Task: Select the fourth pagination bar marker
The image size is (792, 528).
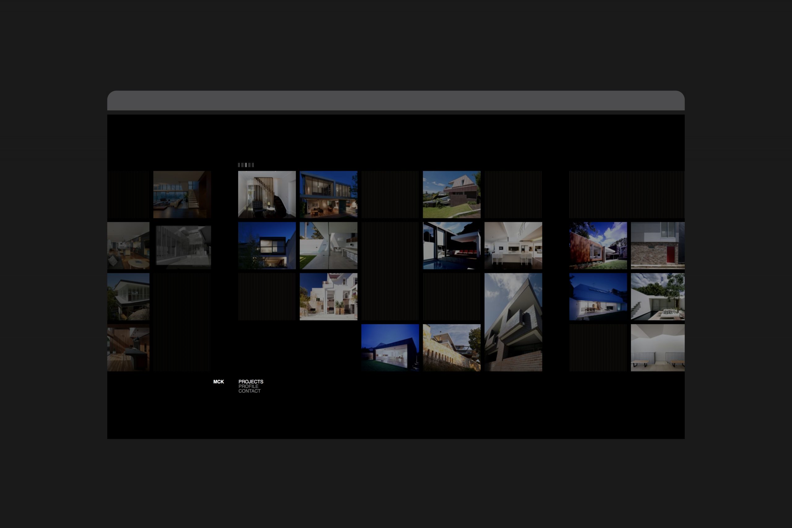Action: tap(249, 165)
